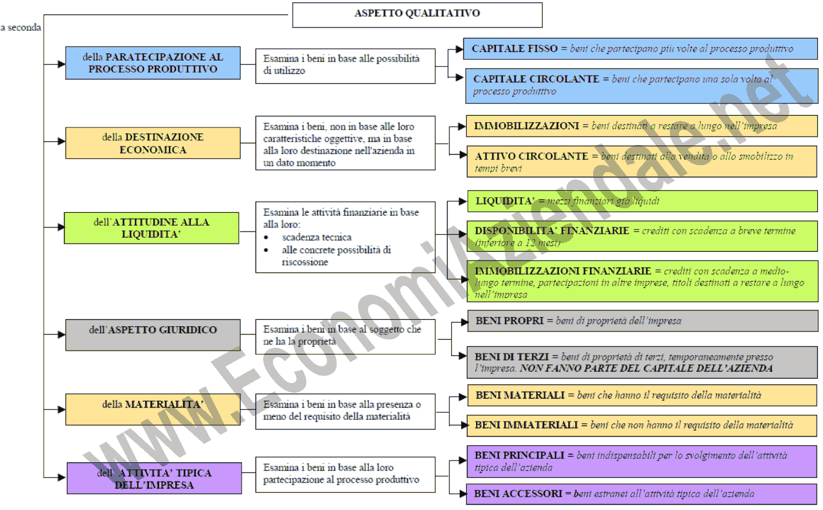Click the BENI ACCESSORI purple box

pyautogui.click(x=641, y=494)
